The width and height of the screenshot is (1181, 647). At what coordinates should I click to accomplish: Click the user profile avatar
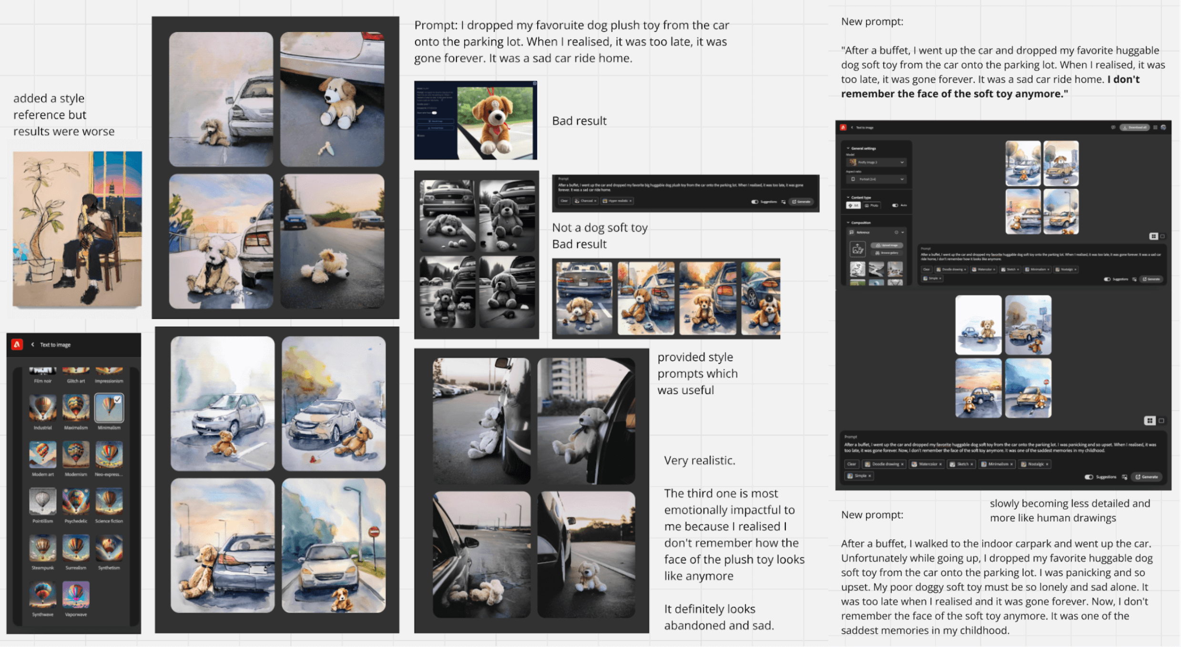(x=1163, y=128)
